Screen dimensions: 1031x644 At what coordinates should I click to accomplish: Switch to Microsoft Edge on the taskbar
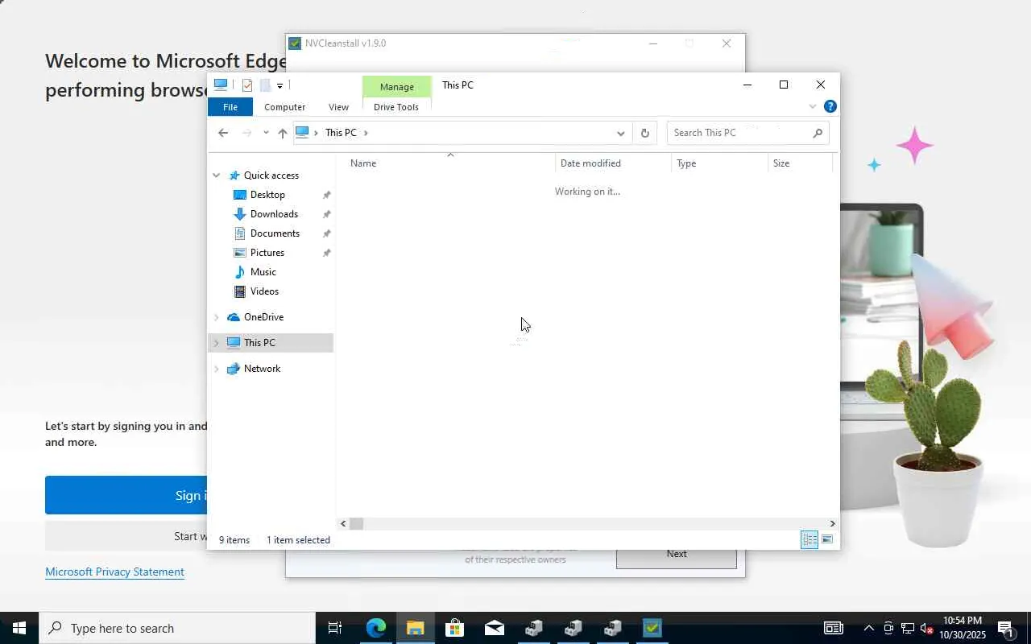click(x=376, y=628)
